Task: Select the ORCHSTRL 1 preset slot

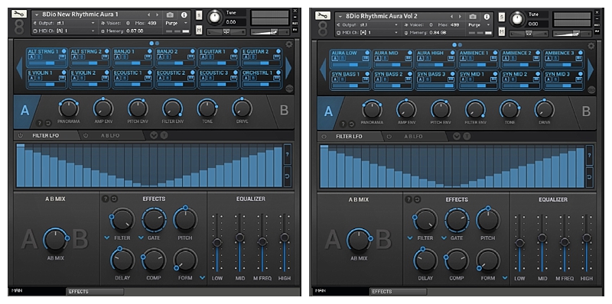Action: coord(261,79)
